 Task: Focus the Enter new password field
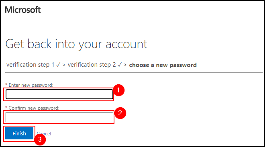click(x=59, y=94)
